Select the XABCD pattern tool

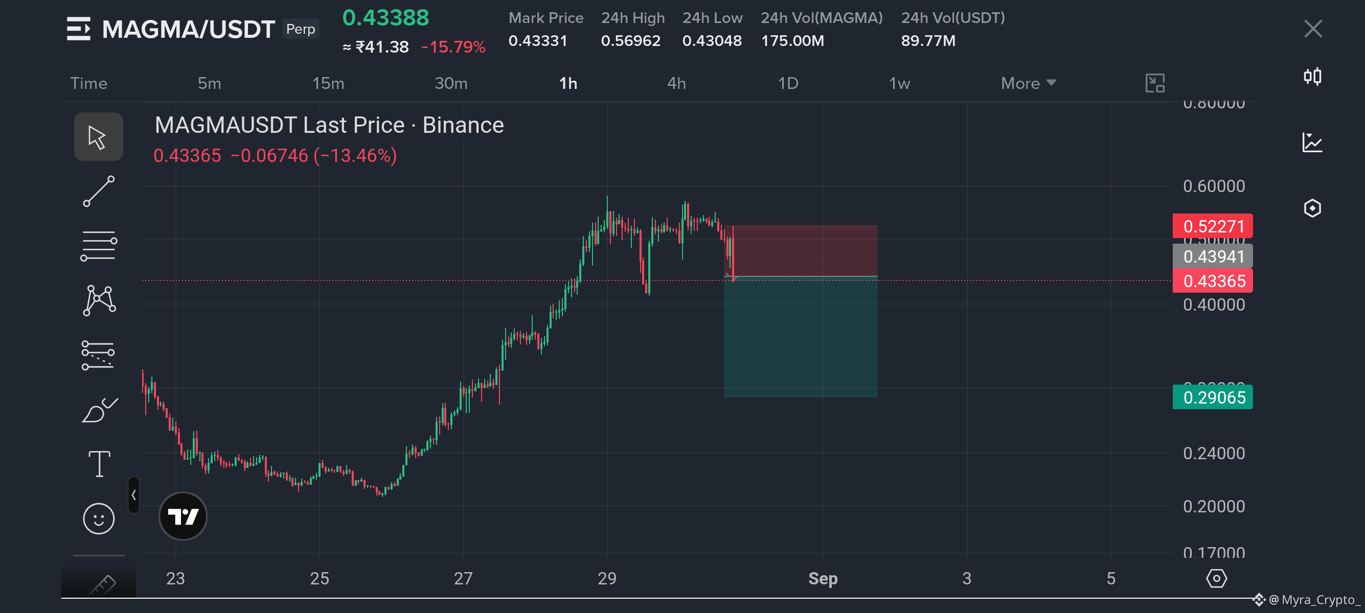99,300
